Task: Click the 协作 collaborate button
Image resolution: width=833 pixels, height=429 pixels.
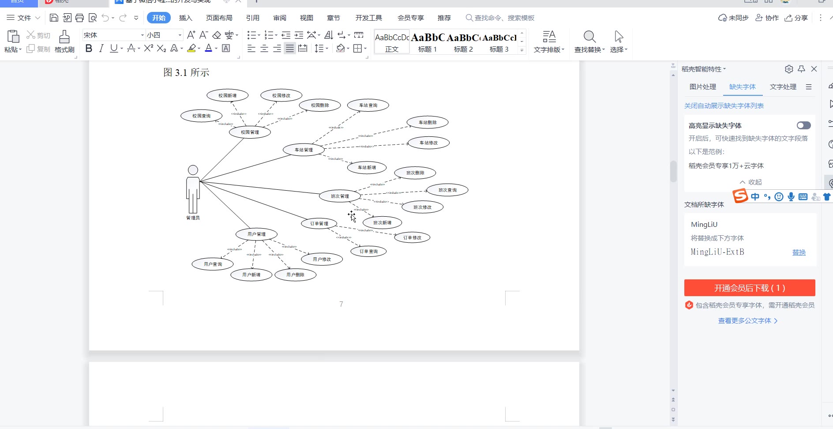Action: click(767, 18)
